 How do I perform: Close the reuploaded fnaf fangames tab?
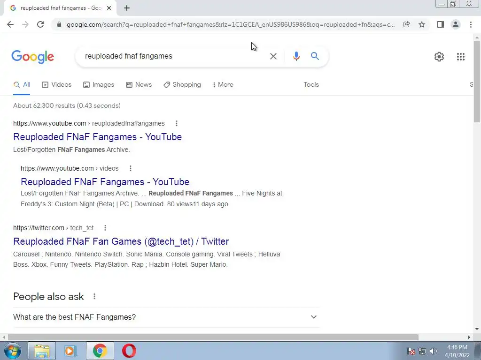(x=109, y=8)
